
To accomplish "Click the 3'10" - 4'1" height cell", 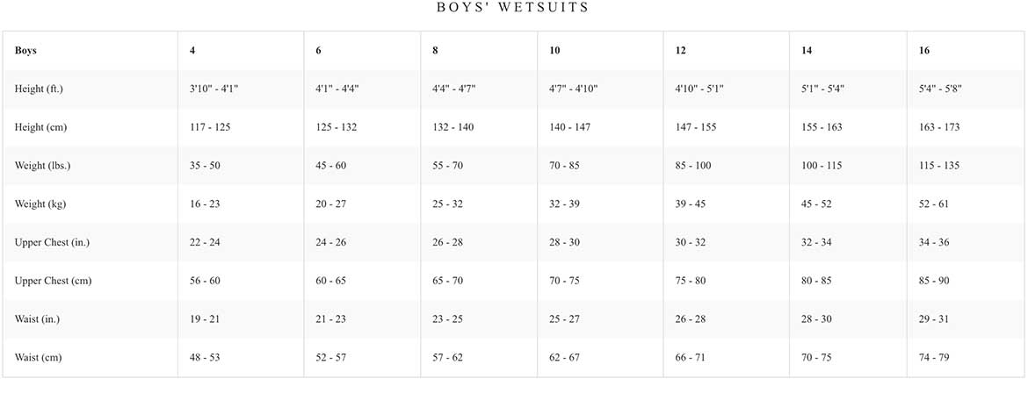I will [x=214, y=89].
